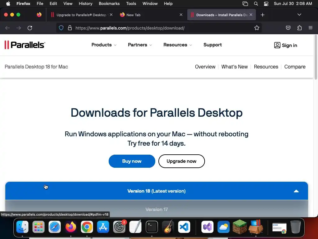Launch Minecraft from the Dock
The width and height of the screenshot is (318, 239).
click(240, 227)
